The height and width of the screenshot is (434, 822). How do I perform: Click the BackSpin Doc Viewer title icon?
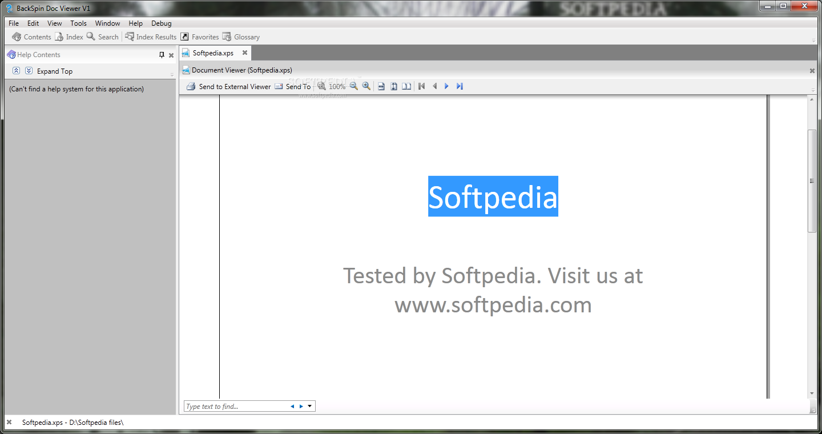pos(9,8)
